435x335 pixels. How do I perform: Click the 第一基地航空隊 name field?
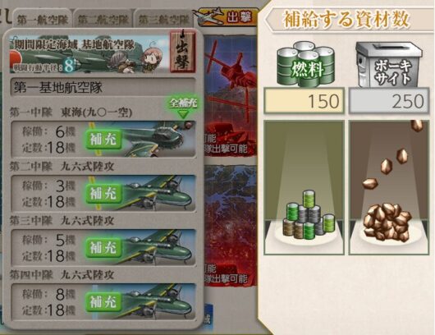tap(103, 87)
